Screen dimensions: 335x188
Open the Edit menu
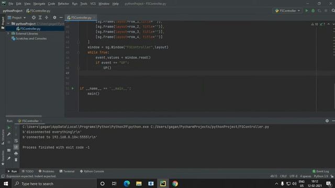(x=19, y=4)
